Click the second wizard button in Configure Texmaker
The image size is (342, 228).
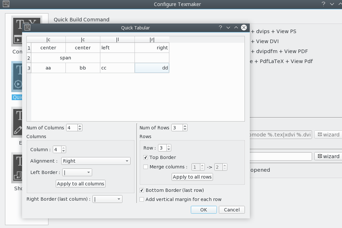click(x=328, y=156)
